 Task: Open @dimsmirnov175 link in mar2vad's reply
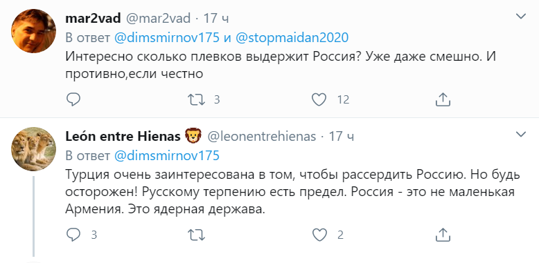pos(166,37)
